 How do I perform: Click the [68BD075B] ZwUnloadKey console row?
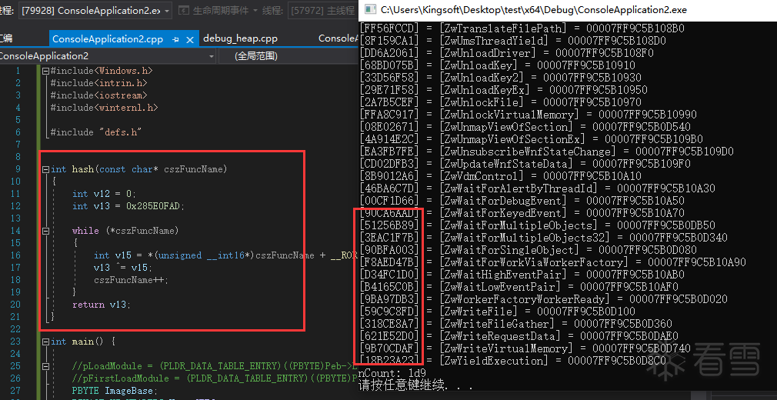point(498,65)
